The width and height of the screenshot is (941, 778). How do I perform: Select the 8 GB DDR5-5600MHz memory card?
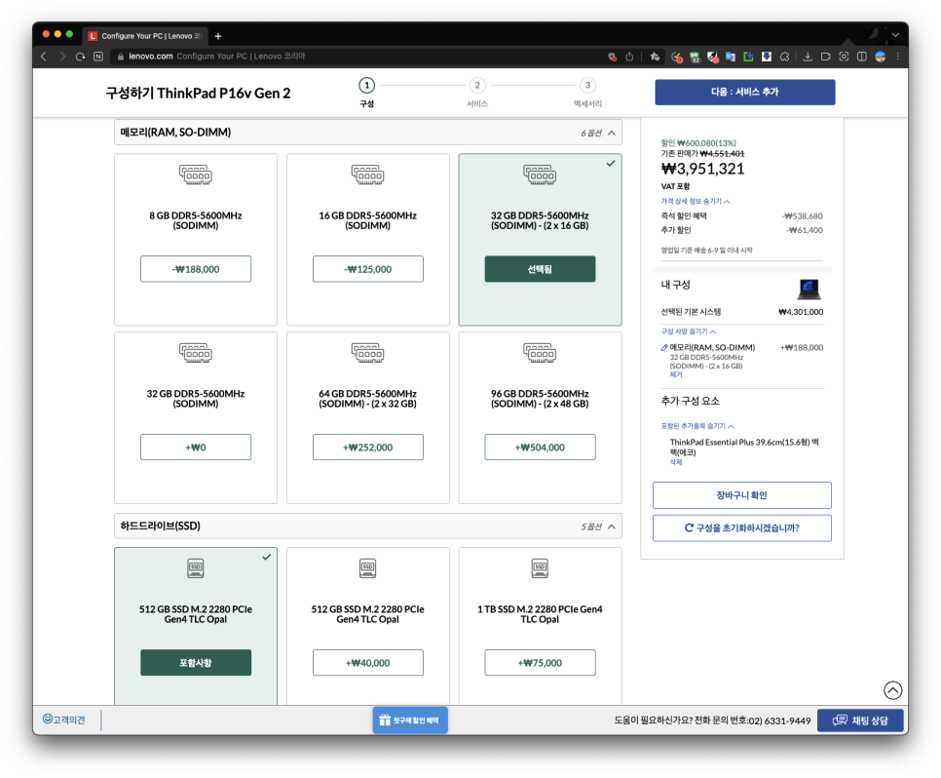click(x=196, y=239)
